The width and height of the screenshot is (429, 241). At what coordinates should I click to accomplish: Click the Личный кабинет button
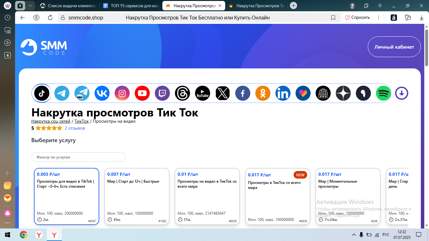(x=394, y=47)
